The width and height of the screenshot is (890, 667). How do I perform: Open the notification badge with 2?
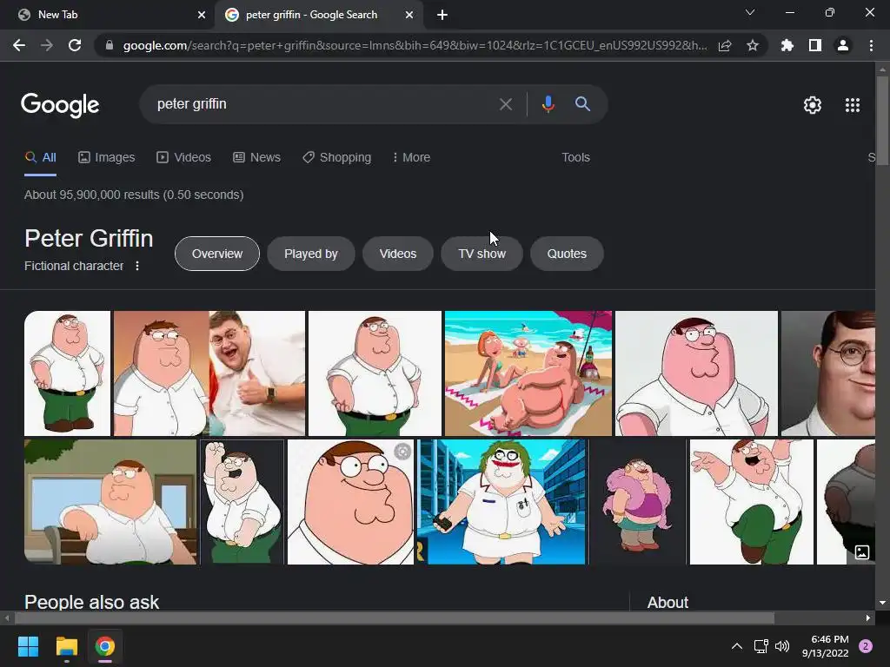click(x=866, y=646)
